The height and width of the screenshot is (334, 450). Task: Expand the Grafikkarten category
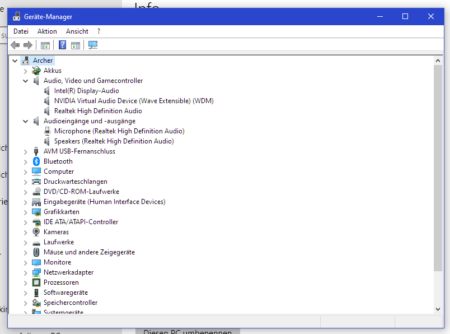point(26,212)
